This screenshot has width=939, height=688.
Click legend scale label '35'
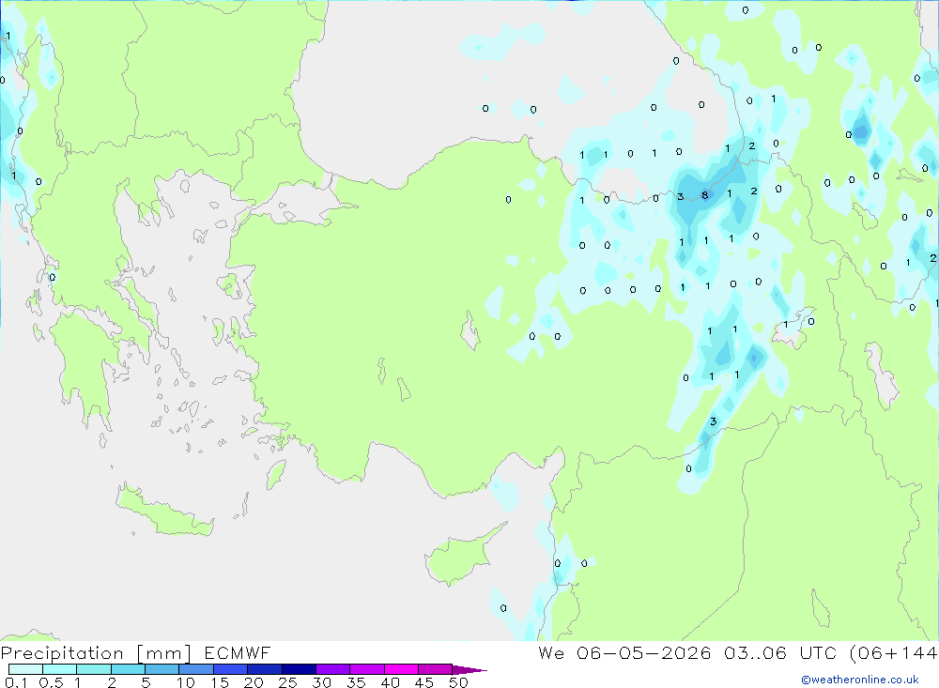coord(356,682)
